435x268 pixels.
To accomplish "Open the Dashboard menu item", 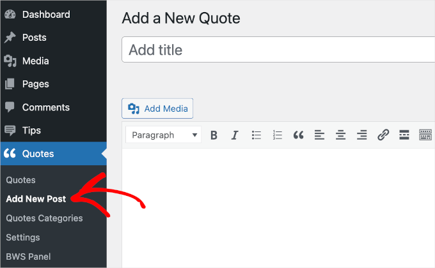I will pyautogui.click(x=45, y=14).
